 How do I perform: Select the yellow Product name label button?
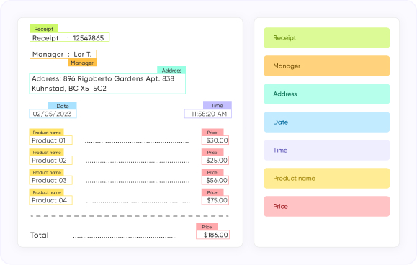pos(326,178)
